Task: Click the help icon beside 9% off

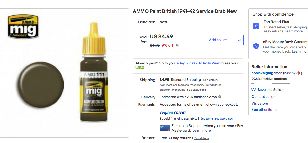Action: pos(177,45)
